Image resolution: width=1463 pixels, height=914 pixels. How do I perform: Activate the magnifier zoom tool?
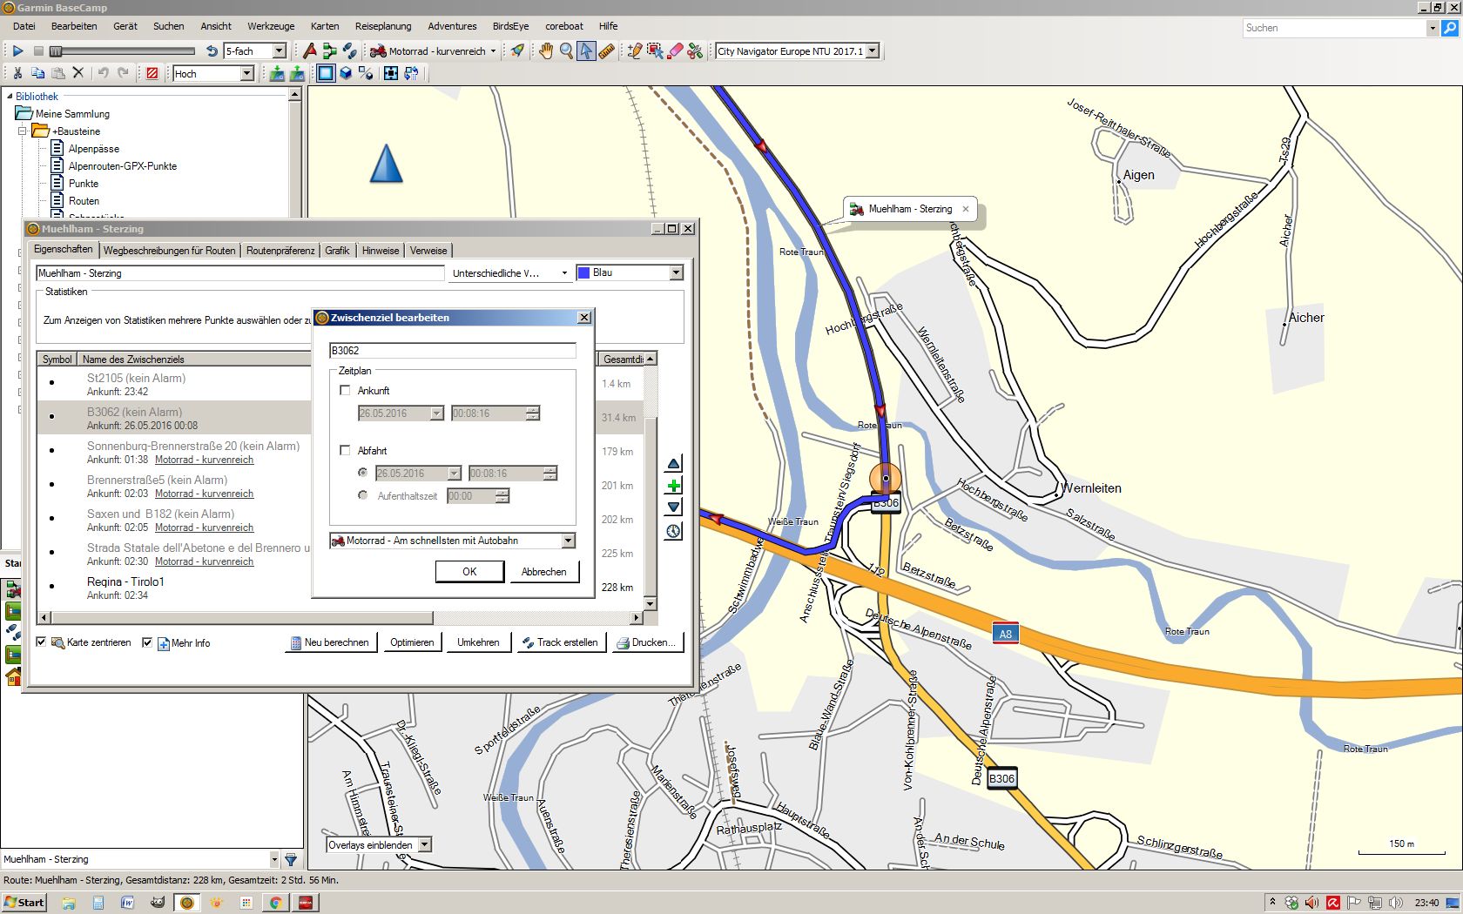pos(566,51)
